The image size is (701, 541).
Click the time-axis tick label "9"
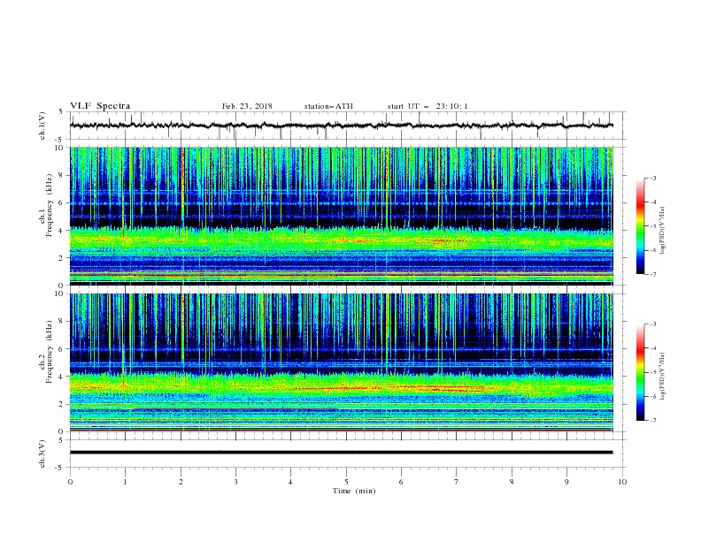tap(566, 482)
